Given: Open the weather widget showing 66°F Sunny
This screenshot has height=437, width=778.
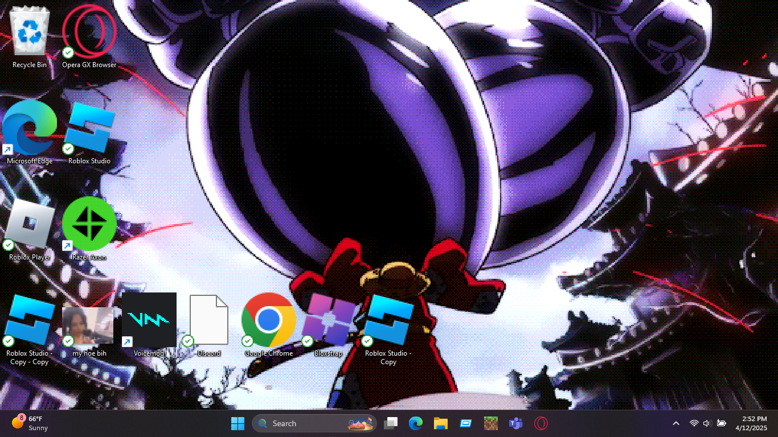Looking at the screenshot, I should point(31,423).
